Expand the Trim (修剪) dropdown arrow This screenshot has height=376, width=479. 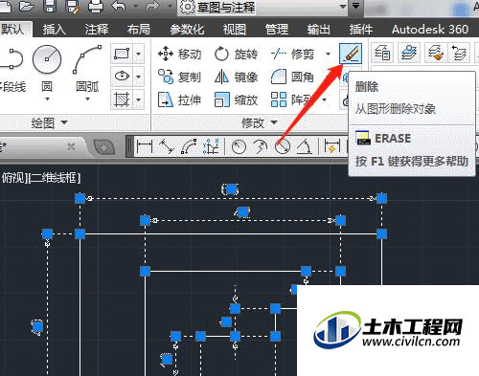328,54
